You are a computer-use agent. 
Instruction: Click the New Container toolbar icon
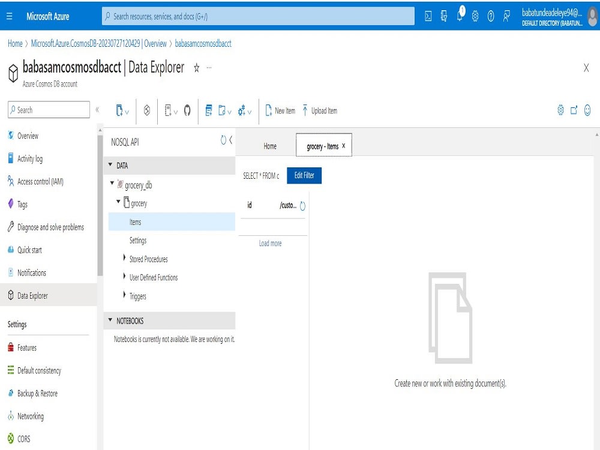119,110
